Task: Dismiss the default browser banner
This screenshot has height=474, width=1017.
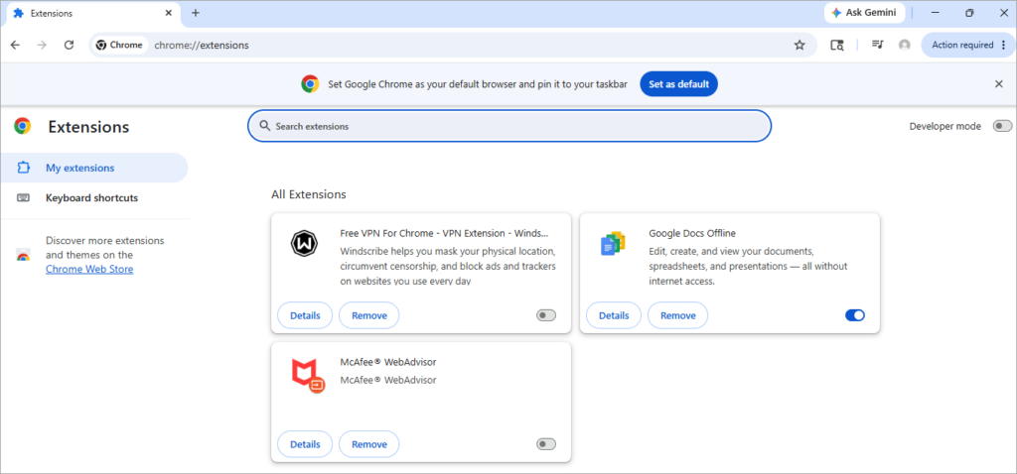Action: 999,84
